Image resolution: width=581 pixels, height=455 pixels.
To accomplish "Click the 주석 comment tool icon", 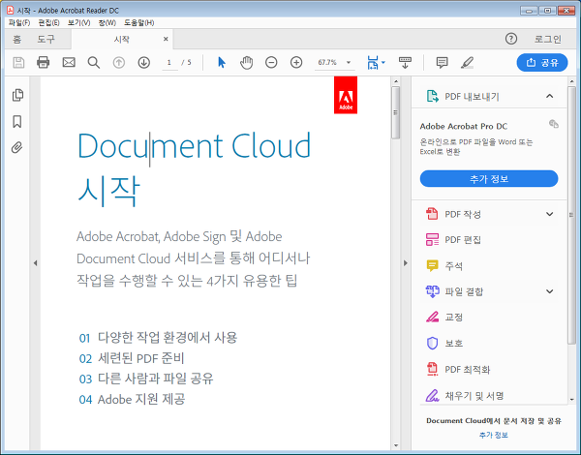I will pos(432,265).
